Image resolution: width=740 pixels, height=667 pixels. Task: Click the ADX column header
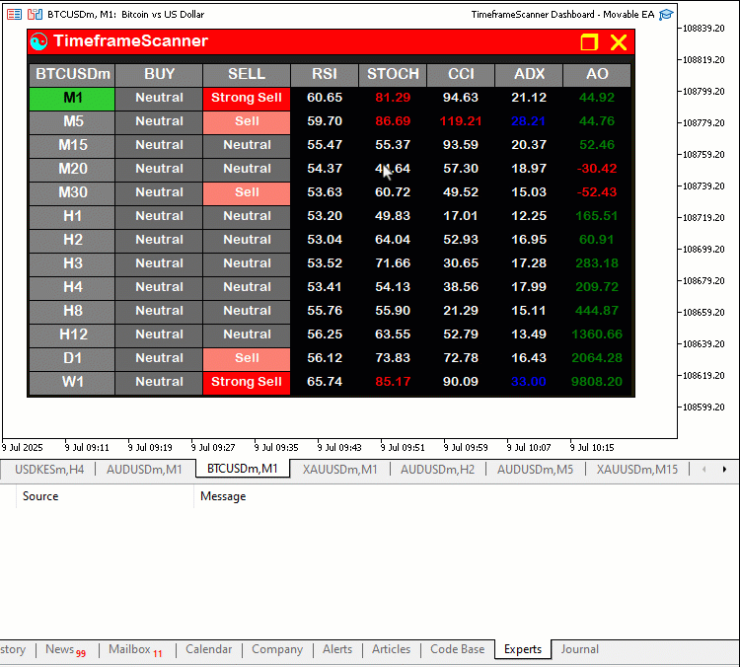pyautogui.click(x=529, y=75)
